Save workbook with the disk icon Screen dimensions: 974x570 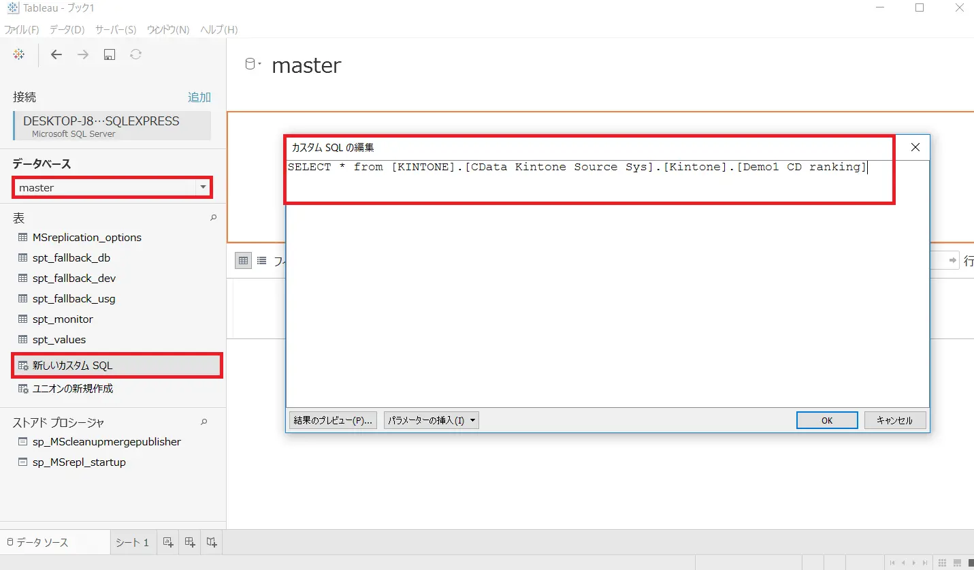(x=110, y=54)
